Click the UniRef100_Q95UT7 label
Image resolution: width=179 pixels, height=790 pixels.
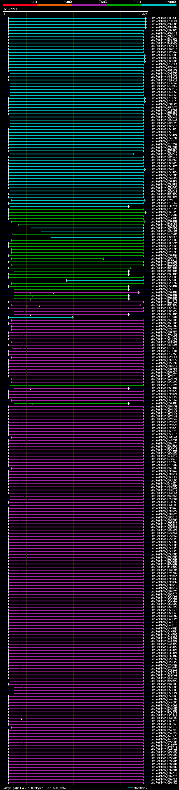164,259
